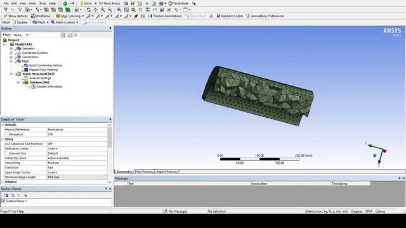
Task: Open the Help menu
Action: click(x=52, y=3)
